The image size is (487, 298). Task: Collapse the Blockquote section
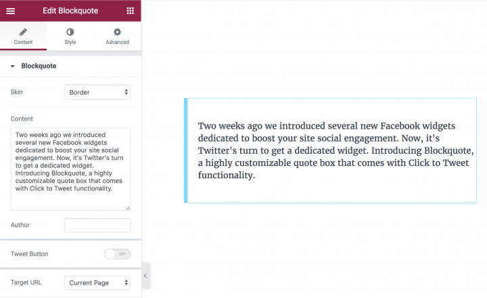pyautogui.click(x=13, y=66)
